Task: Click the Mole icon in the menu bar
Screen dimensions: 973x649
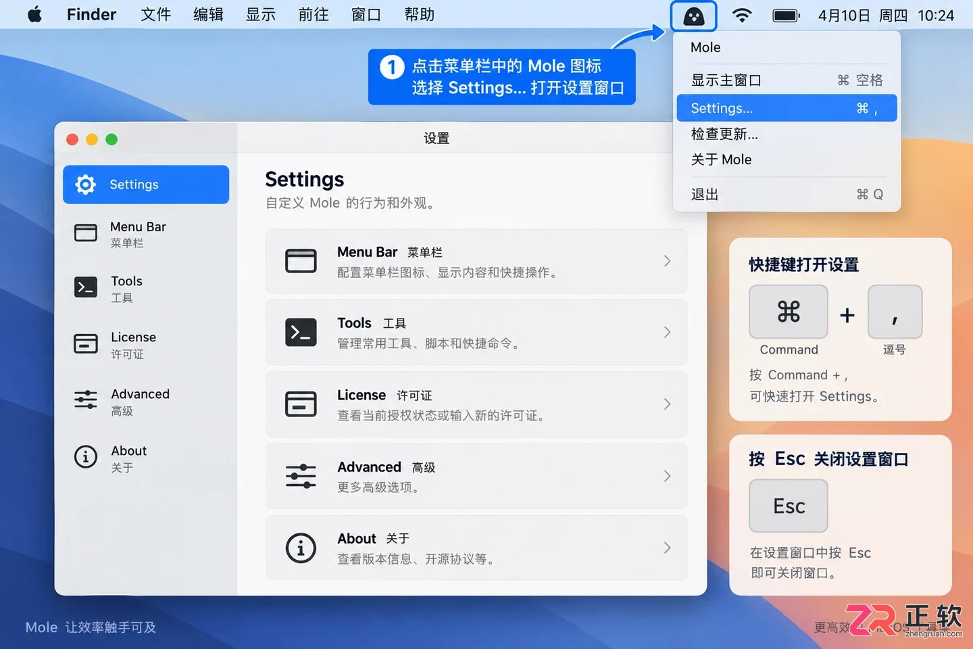Action: (x=693, y=16)
